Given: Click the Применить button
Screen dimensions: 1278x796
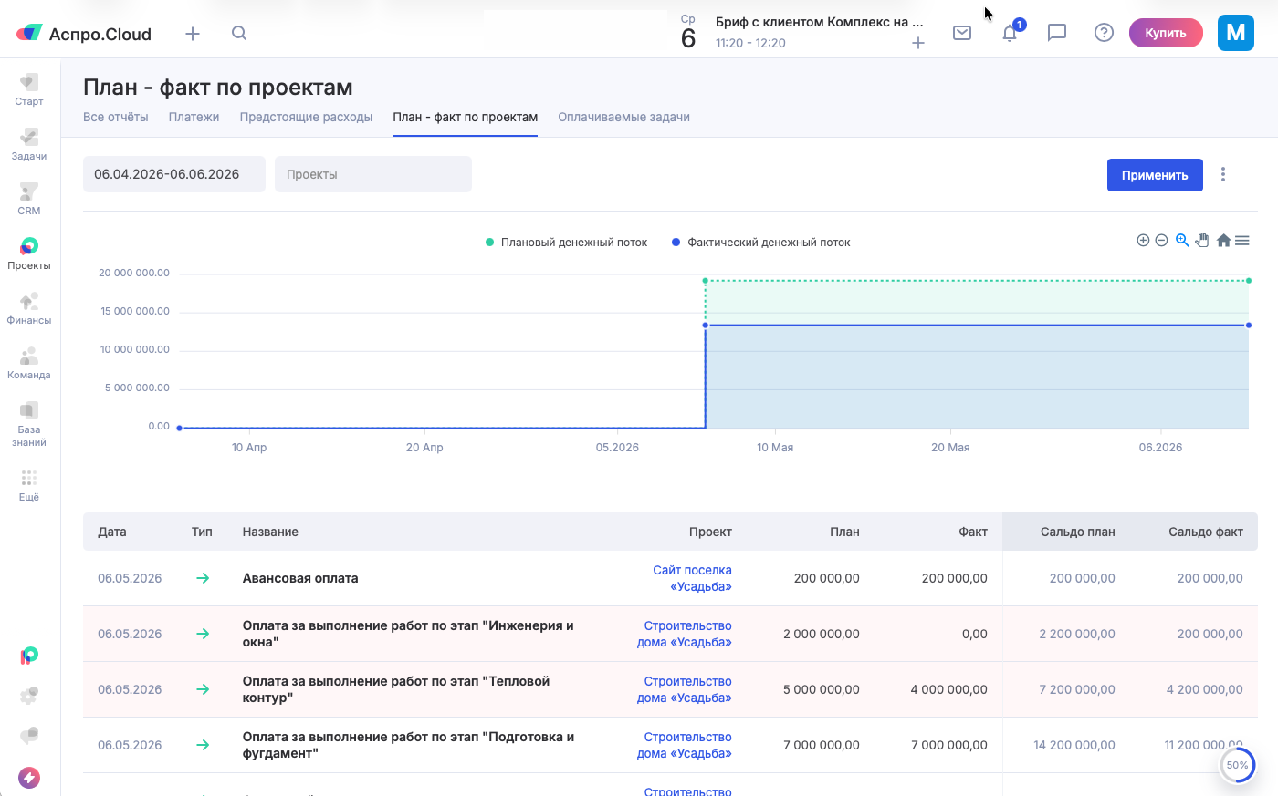Looking at the screenshot, I should tap(1155, 175).
